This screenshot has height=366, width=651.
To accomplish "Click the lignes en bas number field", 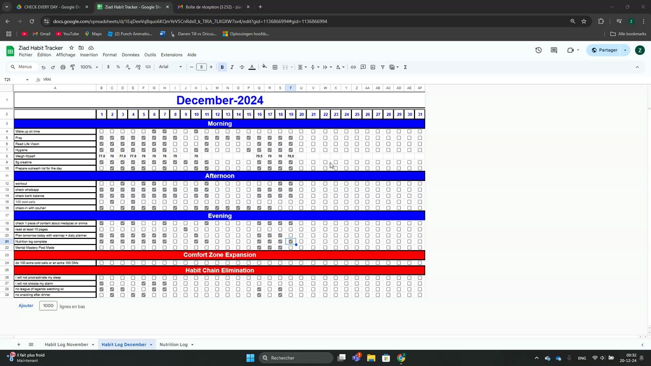I will pyautogui.click(x=48, y=306).
